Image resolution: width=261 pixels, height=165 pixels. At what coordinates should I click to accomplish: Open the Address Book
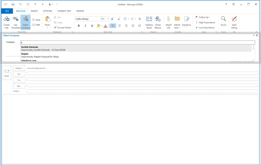[149, 22]
